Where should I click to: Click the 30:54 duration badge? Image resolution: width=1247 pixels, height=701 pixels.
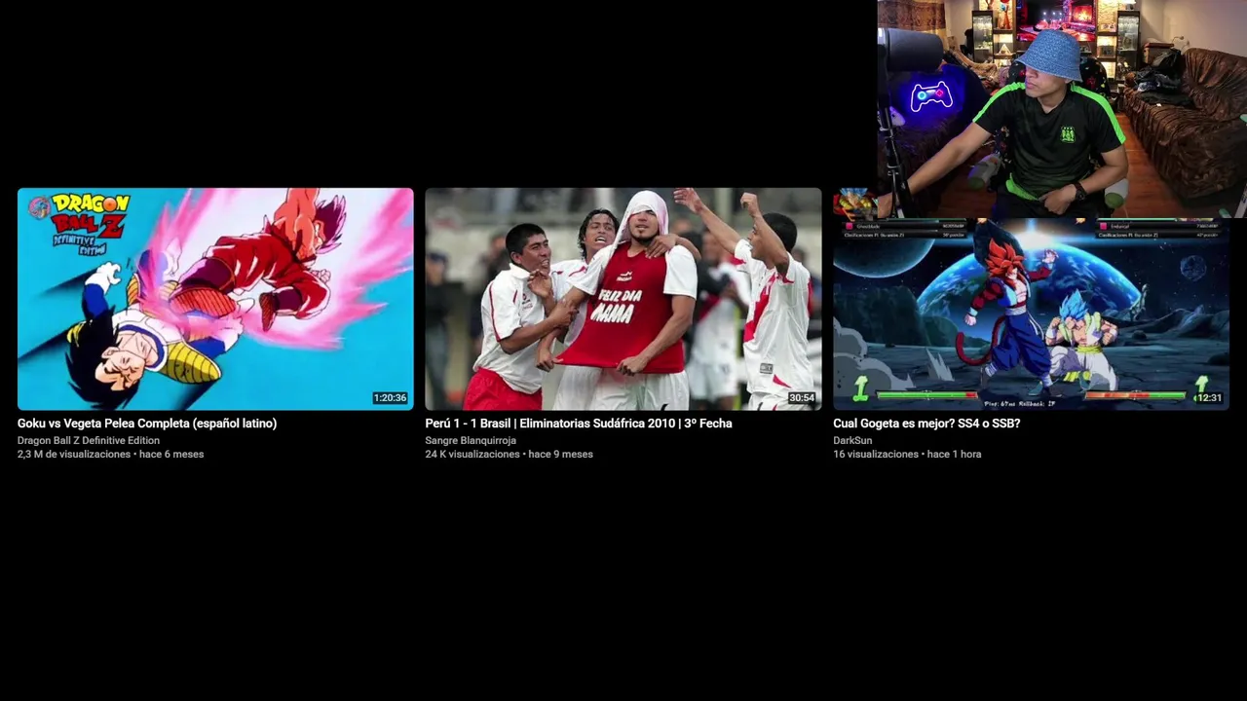pyautogui.click(x=802, y=398)
